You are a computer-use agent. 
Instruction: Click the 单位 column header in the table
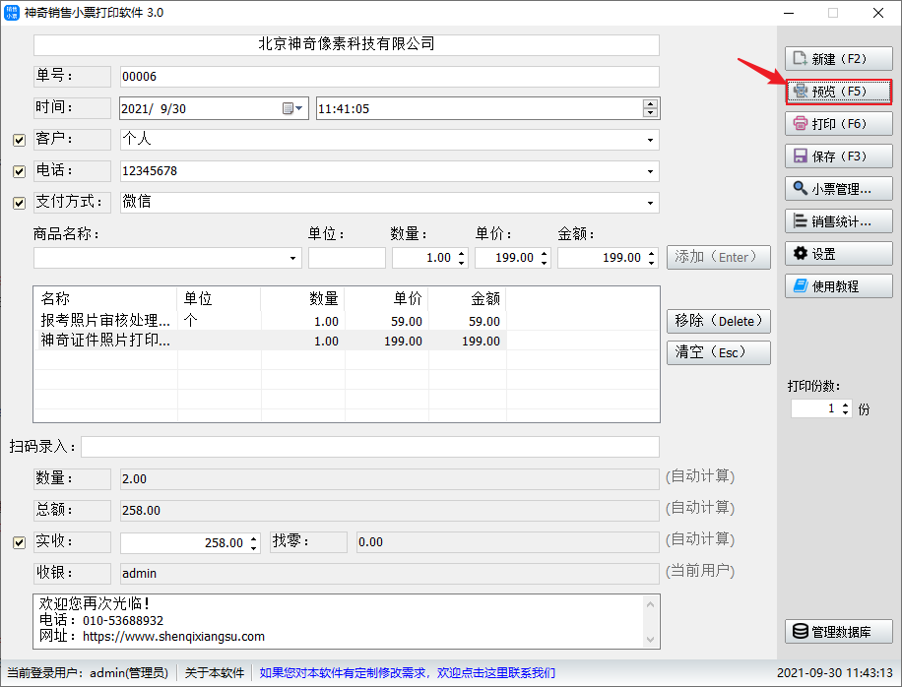[219, 298]
